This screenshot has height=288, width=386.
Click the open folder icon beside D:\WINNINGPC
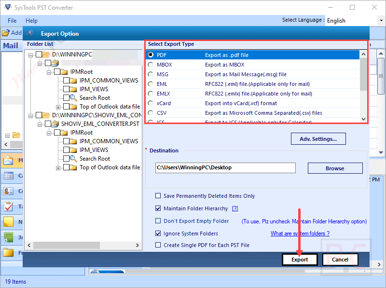[x=46, y=55]
